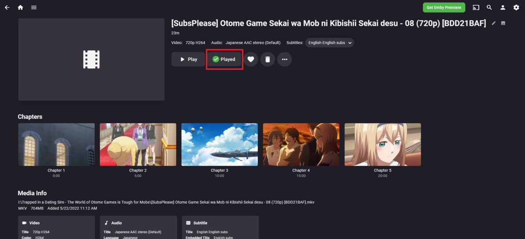
Task: Open the user profile menu
Action: click(503, 7)
